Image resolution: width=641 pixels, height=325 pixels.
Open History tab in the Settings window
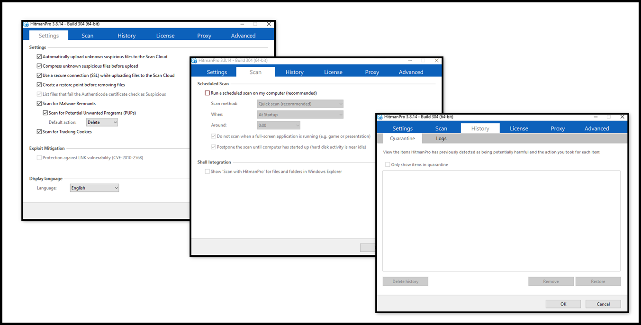coord(126,36)
